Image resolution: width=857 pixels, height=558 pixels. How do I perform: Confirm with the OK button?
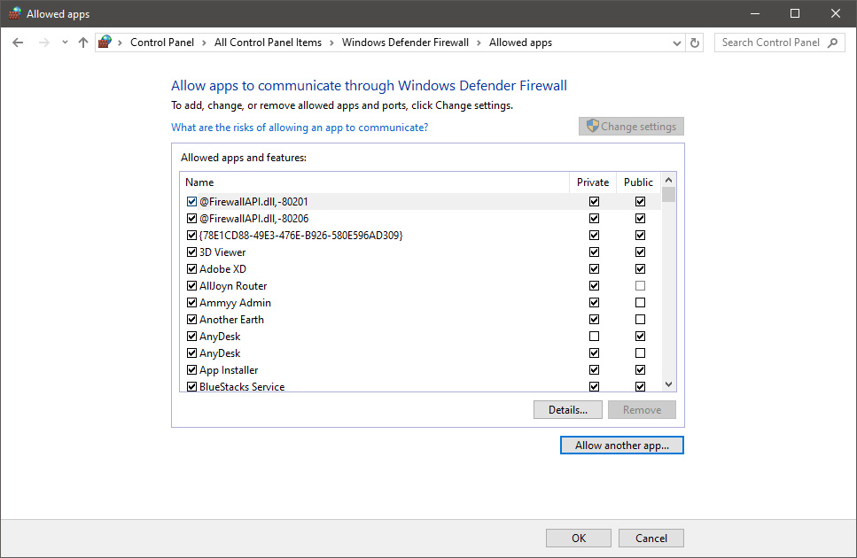pos(578,539)
